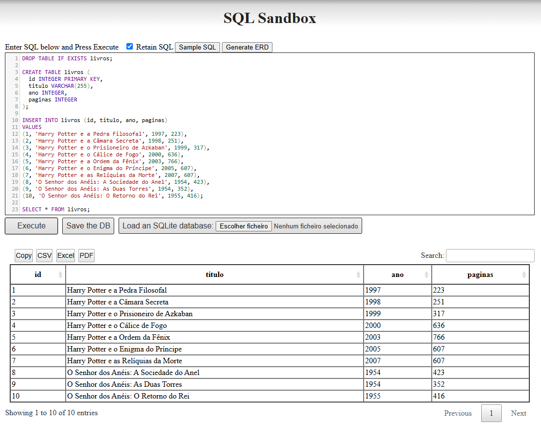Click cell 'O Senhor dos Anéis: A Sociedade do Anel'
The width and height of the screenshot is (541, 425).
215,373
